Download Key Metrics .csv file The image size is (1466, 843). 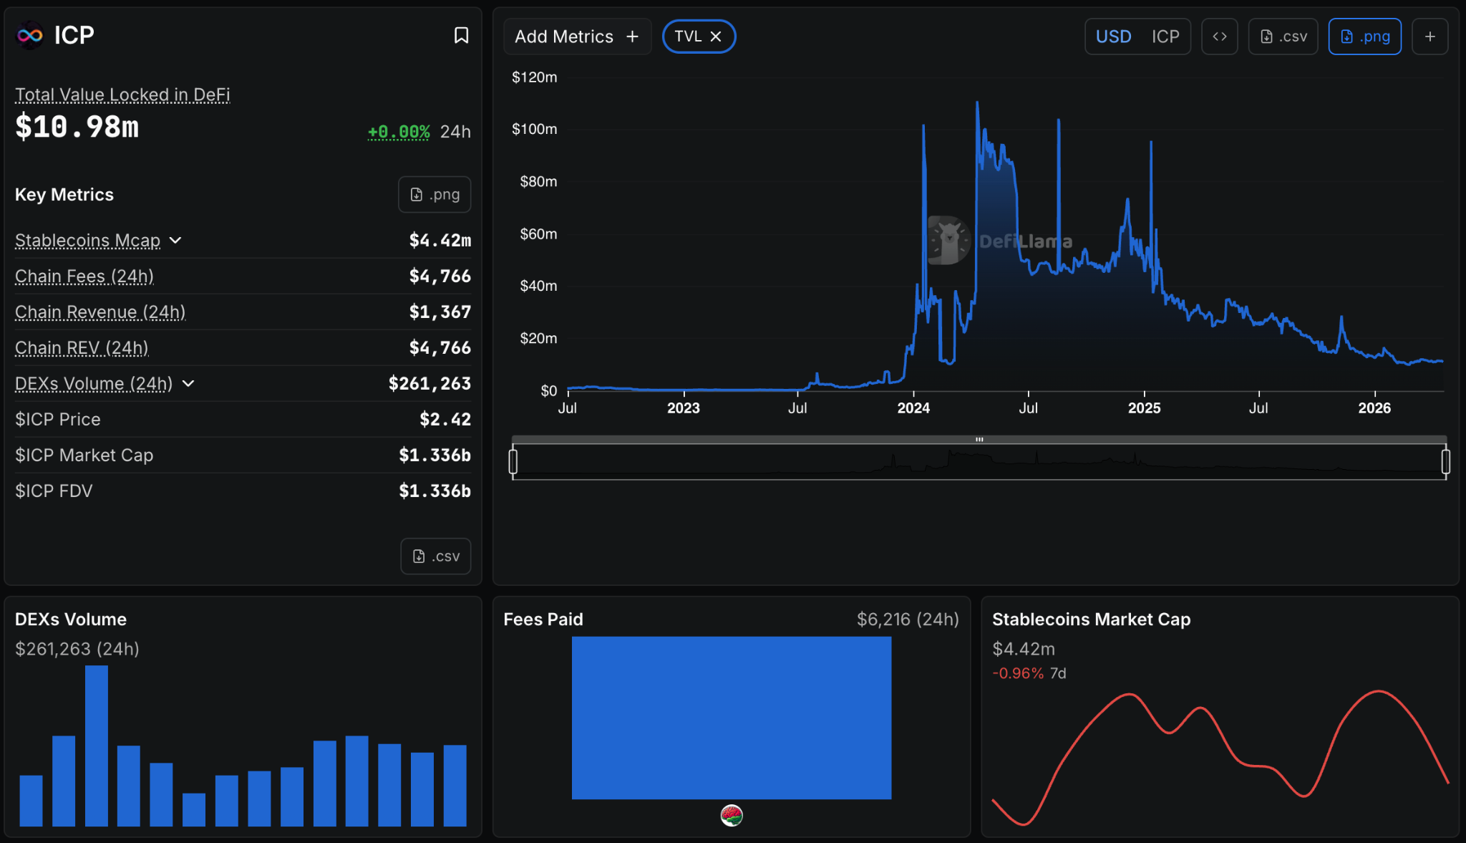tap(435, 556)
